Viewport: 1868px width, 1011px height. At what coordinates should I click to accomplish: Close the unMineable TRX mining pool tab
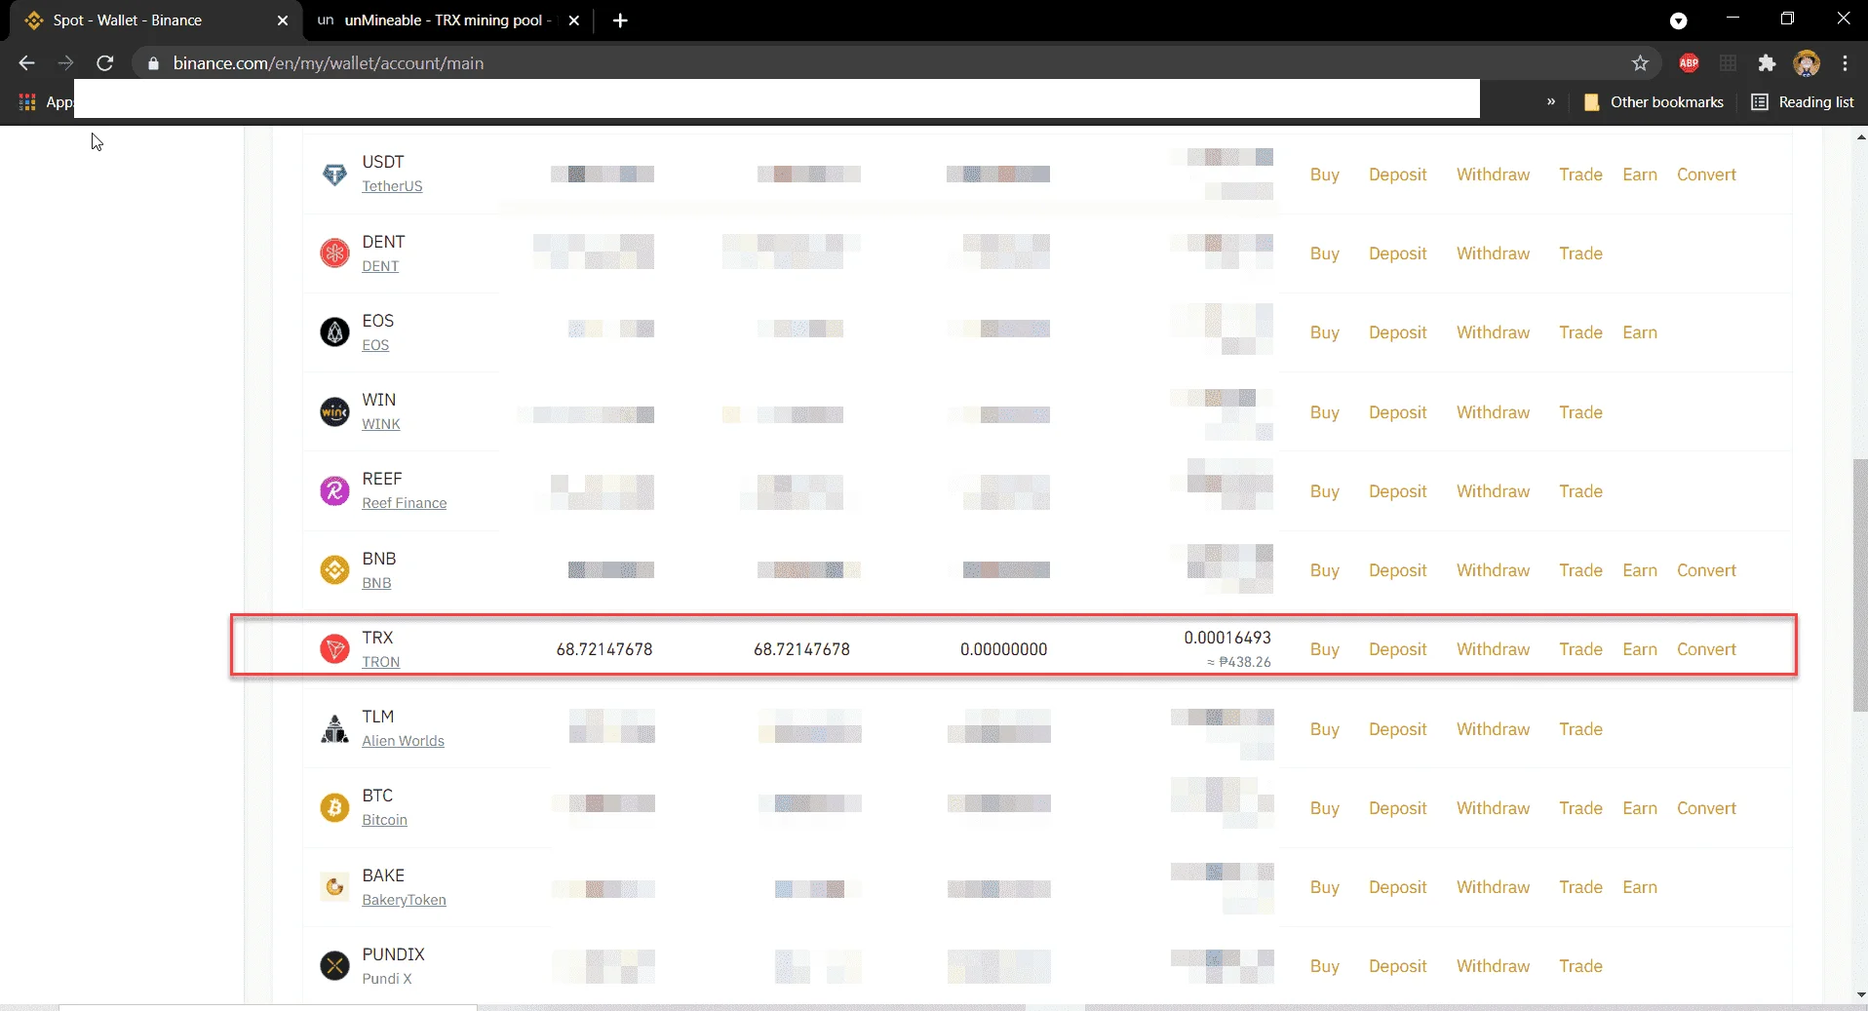coord(574,20)
